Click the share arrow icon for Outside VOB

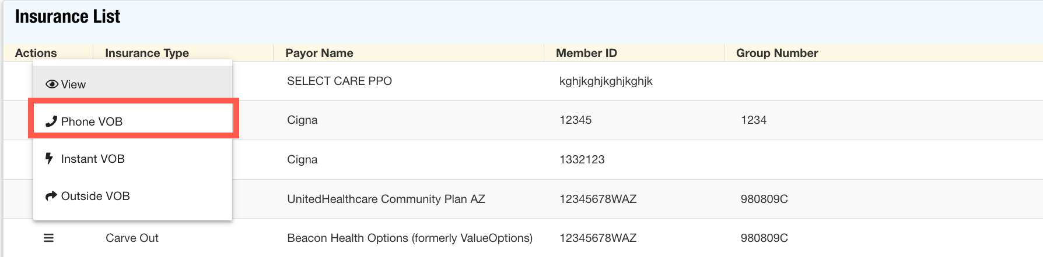click(51, 196)
